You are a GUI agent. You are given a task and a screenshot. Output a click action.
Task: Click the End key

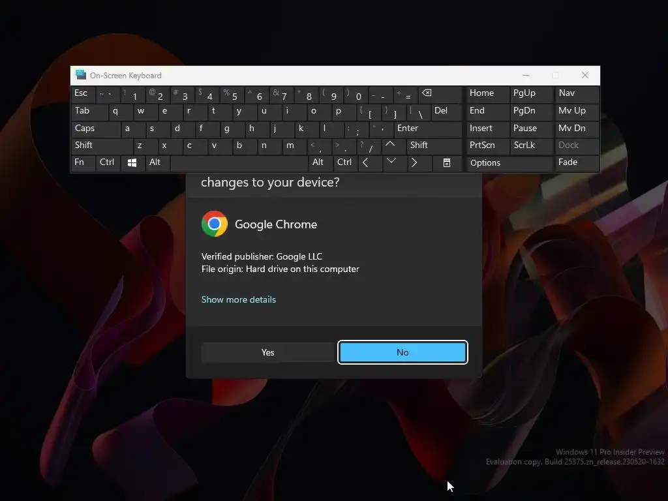click(x=487, y=111)
